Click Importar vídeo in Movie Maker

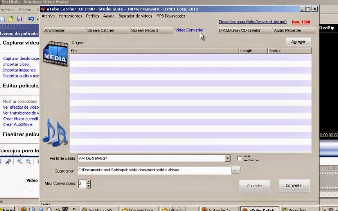[16, 64]
